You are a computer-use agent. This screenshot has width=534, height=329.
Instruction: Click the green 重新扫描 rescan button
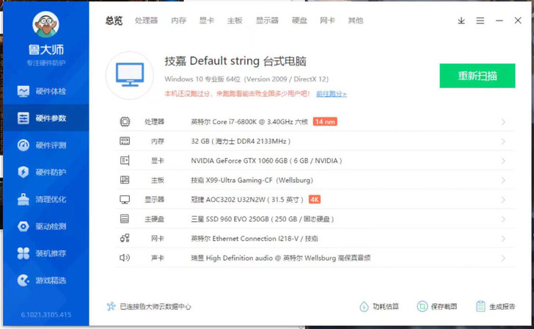(x=477, y=76)
